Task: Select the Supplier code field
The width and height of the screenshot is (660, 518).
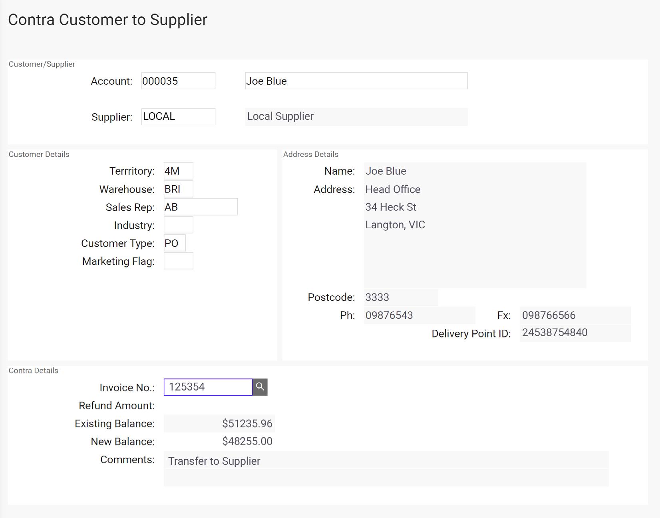Action: [178, 117]
